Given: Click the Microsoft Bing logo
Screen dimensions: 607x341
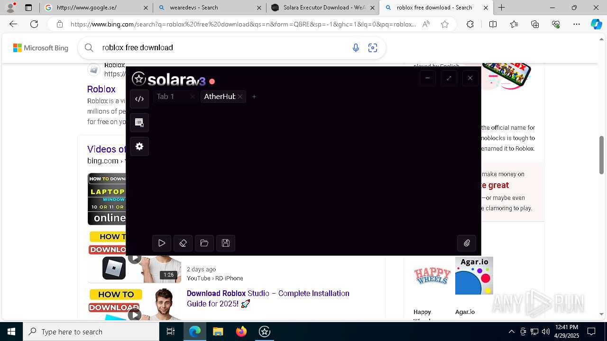Looking at the screenshot, I should (x=41, y=48).
